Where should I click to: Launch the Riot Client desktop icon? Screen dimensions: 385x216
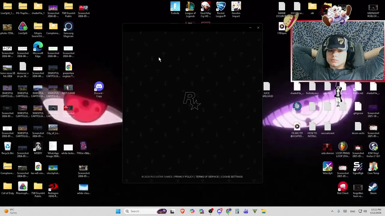click(343, 188)
